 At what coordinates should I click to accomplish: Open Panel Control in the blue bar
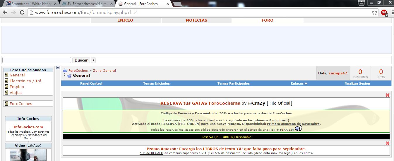[x=91, y=83]
